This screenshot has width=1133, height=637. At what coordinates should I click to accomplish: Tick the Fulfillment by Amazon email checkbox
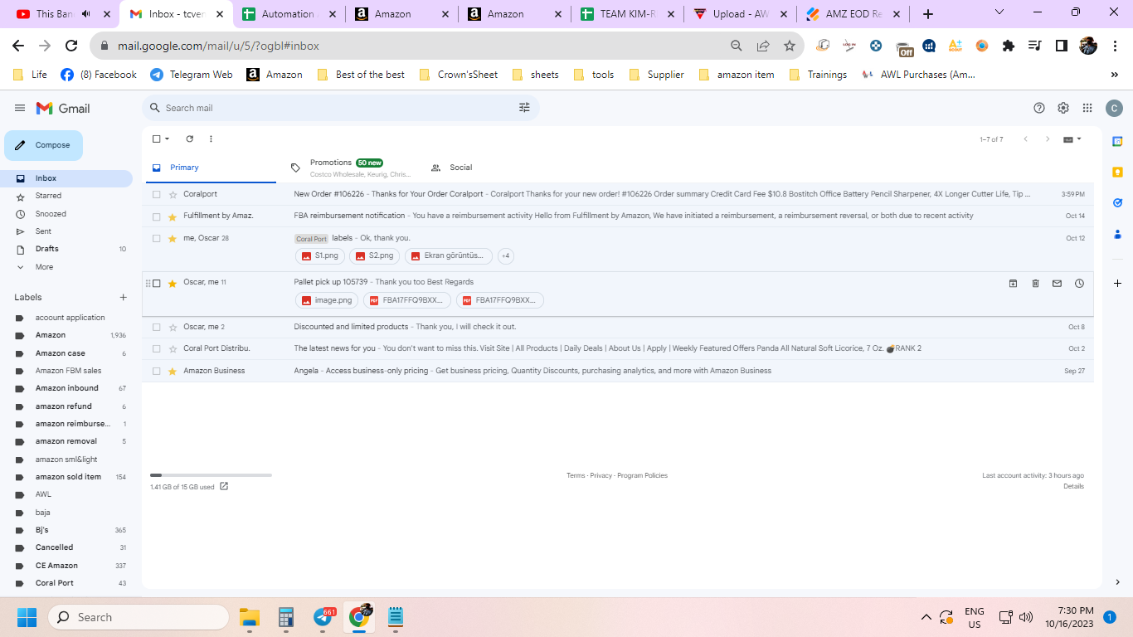(x=156, y=216)
